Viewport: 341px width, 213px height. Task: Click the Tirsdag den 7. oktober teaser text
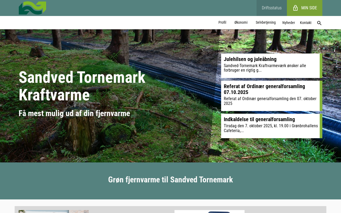pyautogui.click(x=271, y=128)
